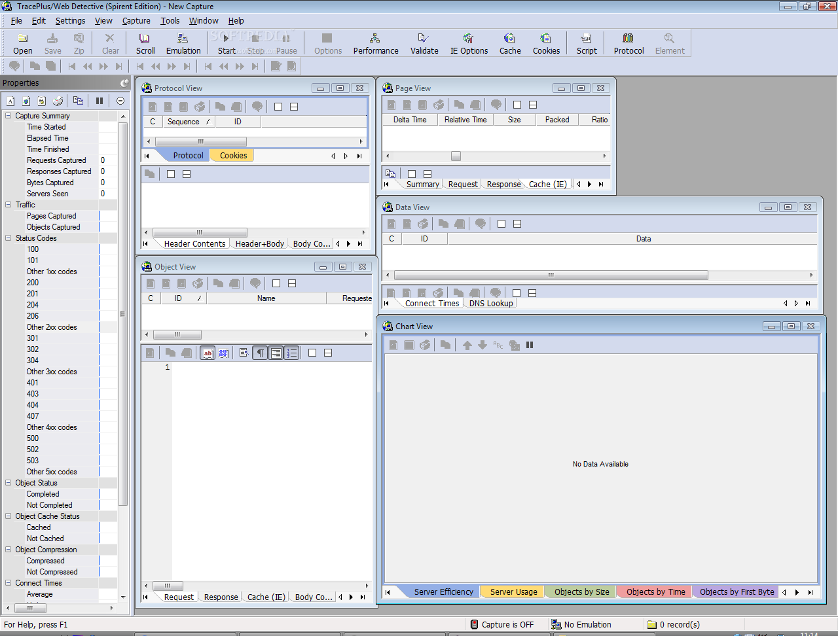838x636 pixels.
Task: Collapse the Object Cache Status group
Action: click(x=9, y=516)
